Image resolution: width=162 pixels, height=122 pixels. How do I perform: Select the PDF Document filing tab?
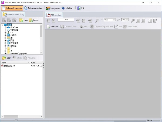pyautogui.click(x=13, y=14)
